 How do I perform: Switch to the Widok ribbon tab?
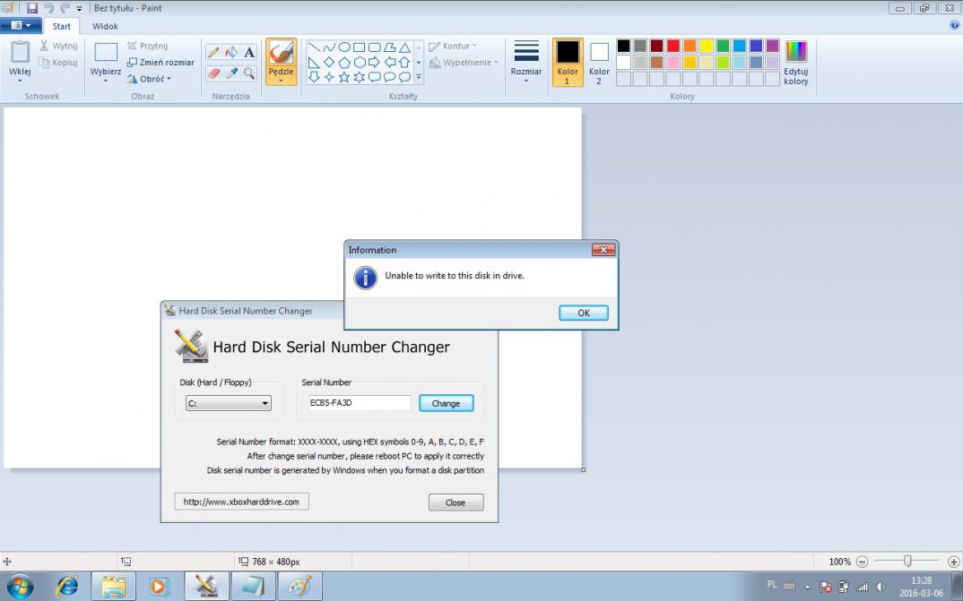point(105,26)
